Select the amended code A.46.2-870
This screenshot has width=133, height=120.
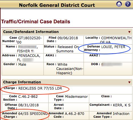74,113
